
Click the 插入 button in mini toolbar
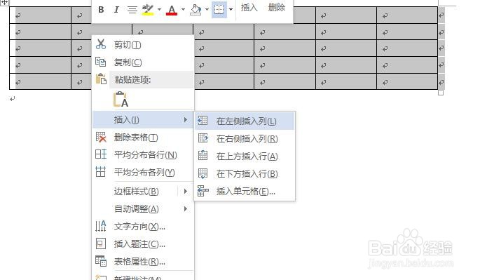coord(249,8)
